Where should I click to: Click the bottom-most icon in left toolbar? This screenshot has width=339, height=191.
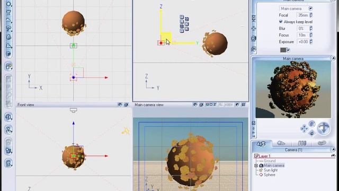coord(8,163)
